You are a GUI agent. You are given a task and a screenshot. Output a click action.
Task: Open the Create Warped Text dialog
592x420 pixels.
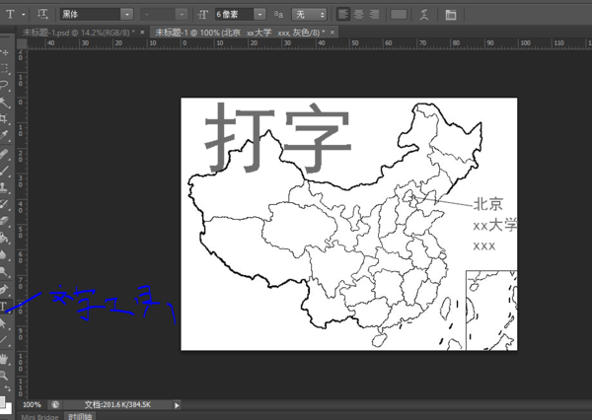point(424,15)
